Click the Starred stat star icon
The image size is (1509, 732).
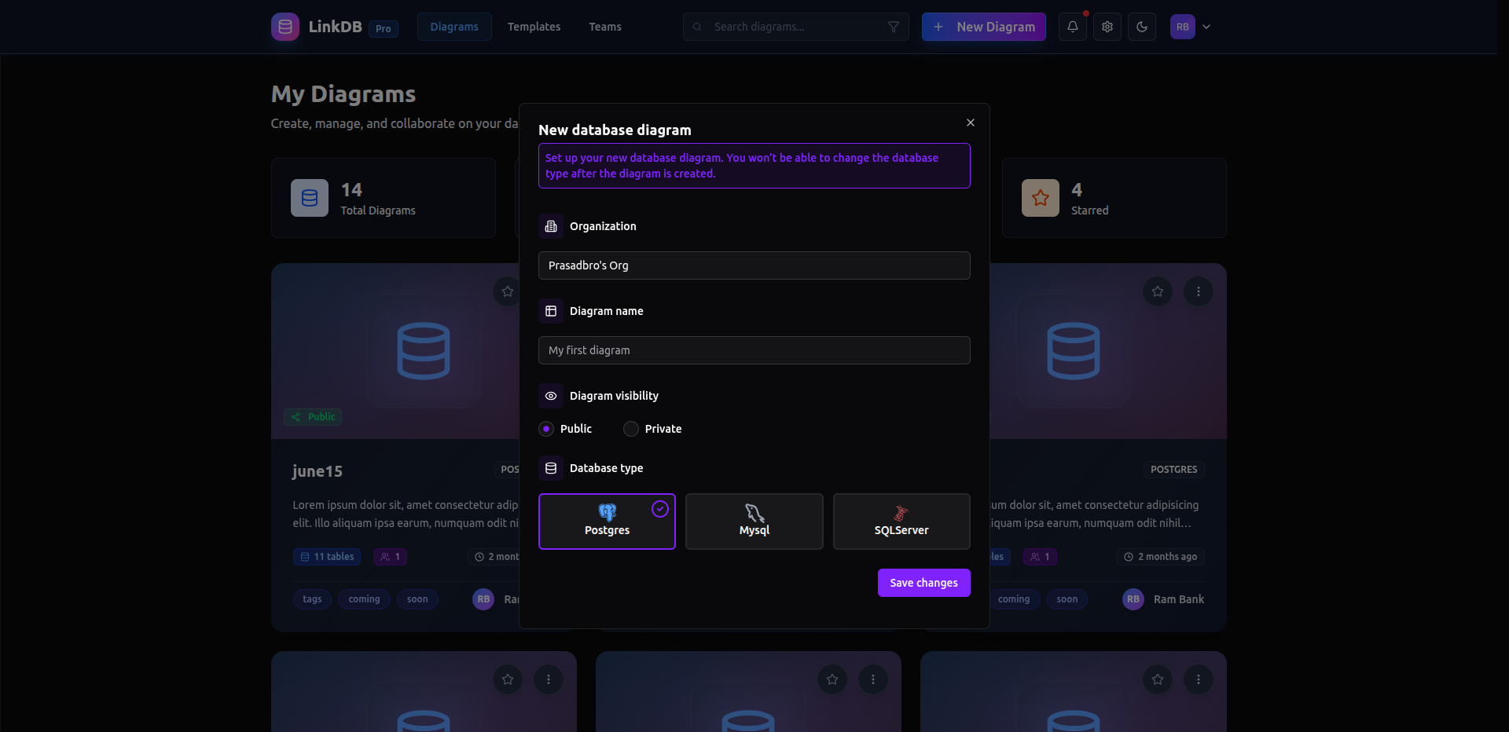click(1041, 198)
